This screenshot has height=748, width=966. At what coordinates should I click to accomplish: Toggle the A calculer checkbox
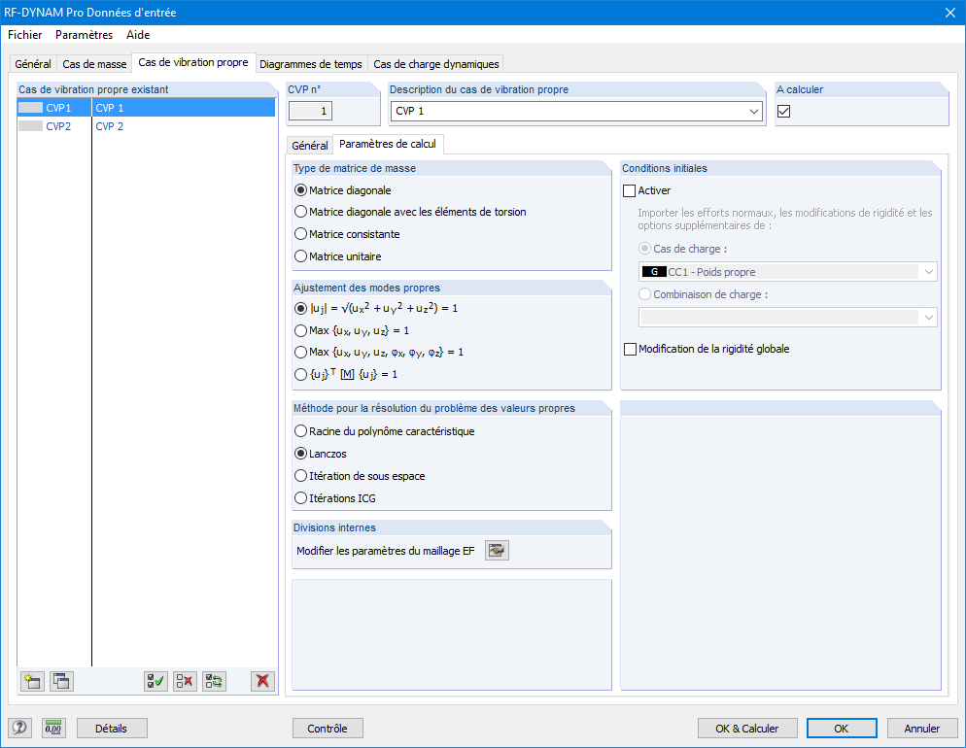783,112
